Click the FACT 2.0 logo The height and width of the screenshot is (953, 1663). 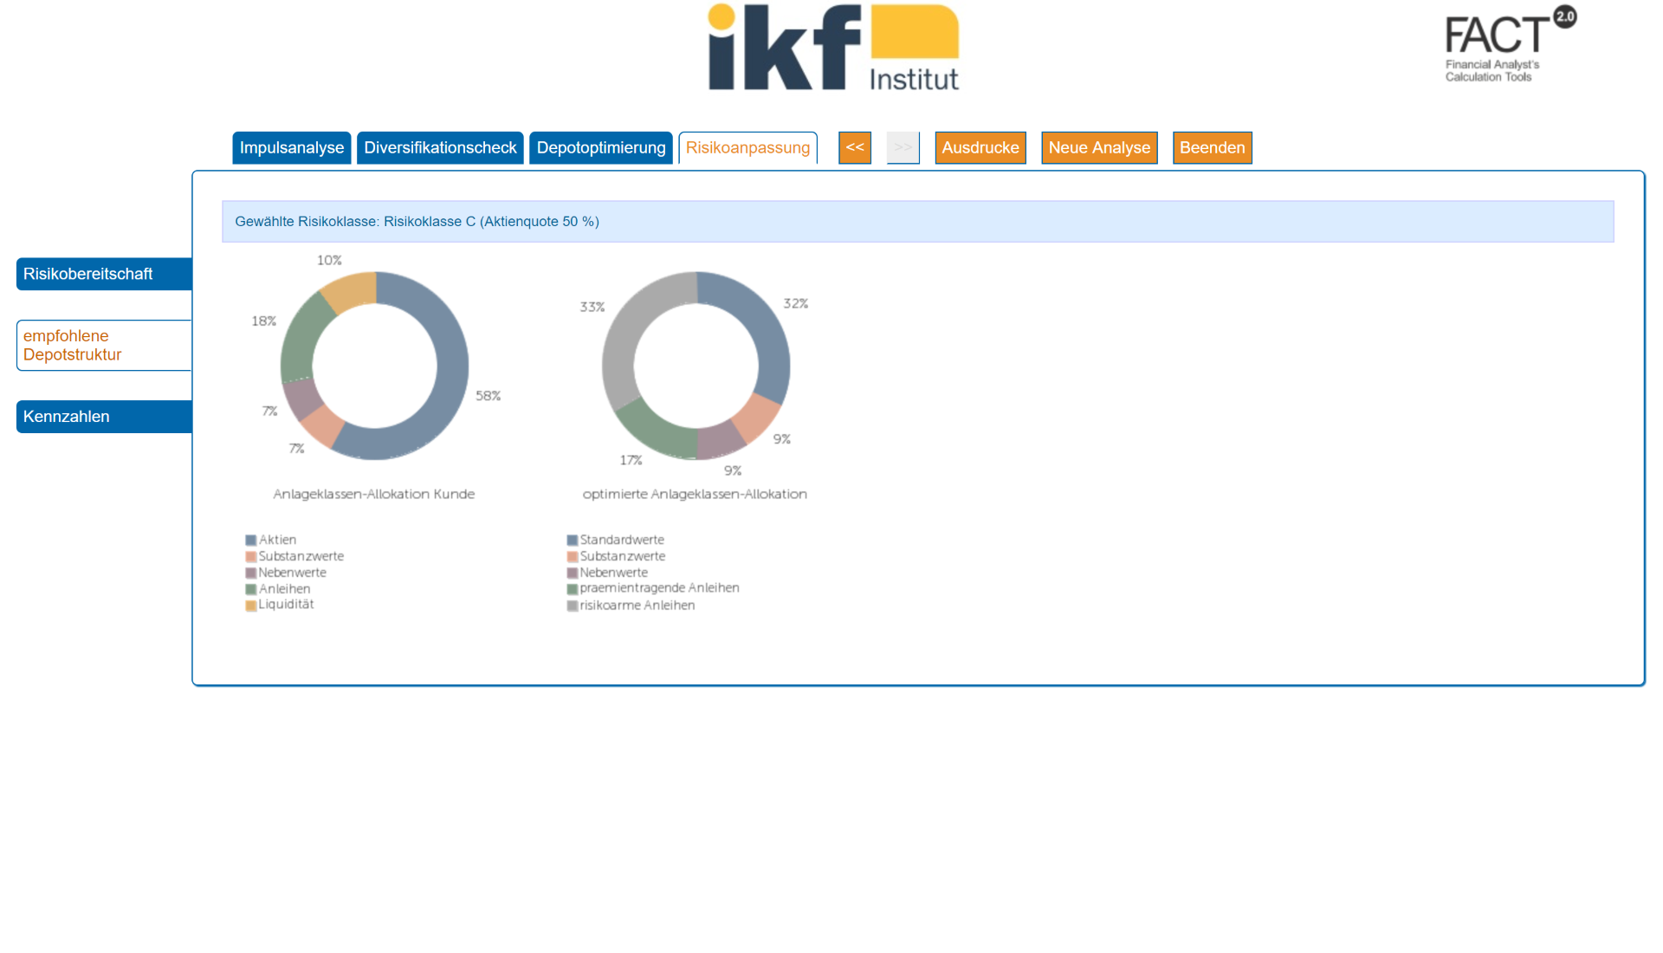[1511, 44]
